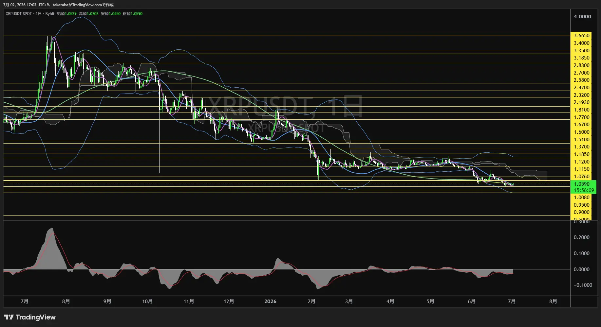Click the 2.3200 price level label

click(x=582, y=95)
